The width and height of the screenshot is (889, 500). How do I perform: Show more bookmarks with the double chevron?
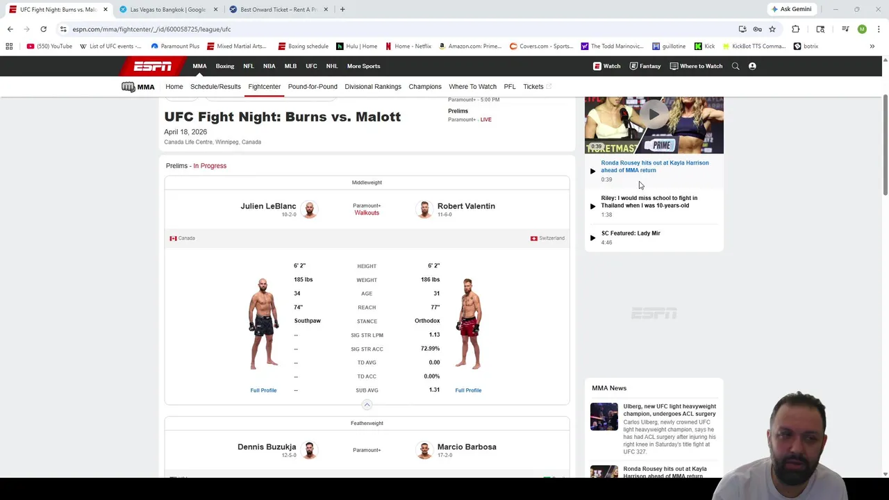(x=872, y=47)
